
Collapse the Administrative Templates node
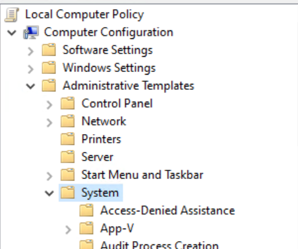pyautogui.click(x=30, y=86)
